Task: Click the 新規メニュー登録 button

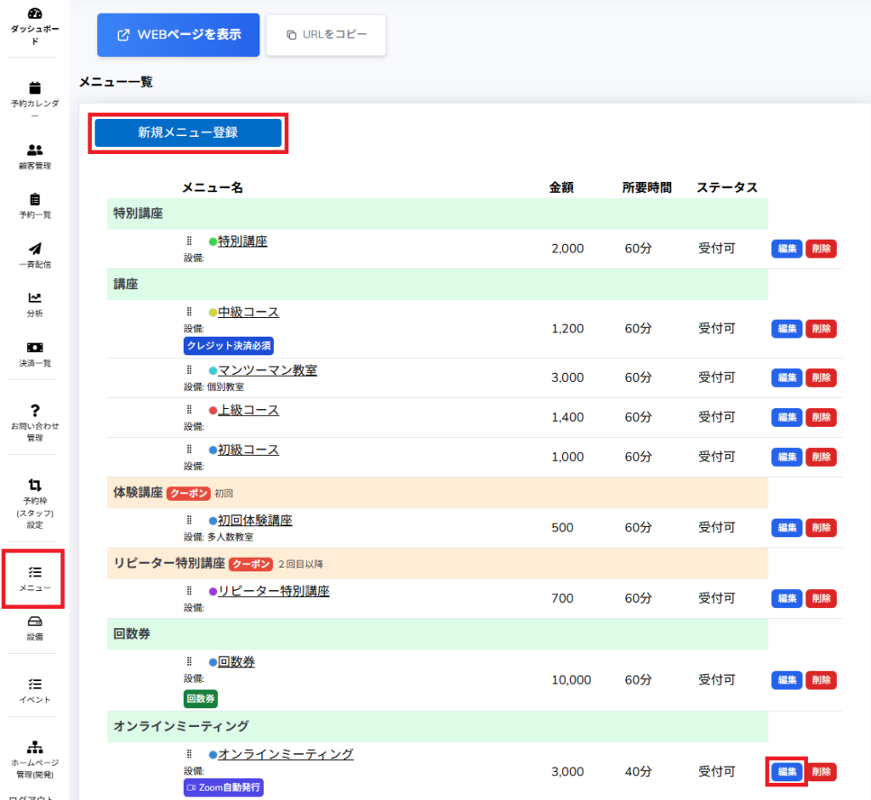Action: click(188, 133)
